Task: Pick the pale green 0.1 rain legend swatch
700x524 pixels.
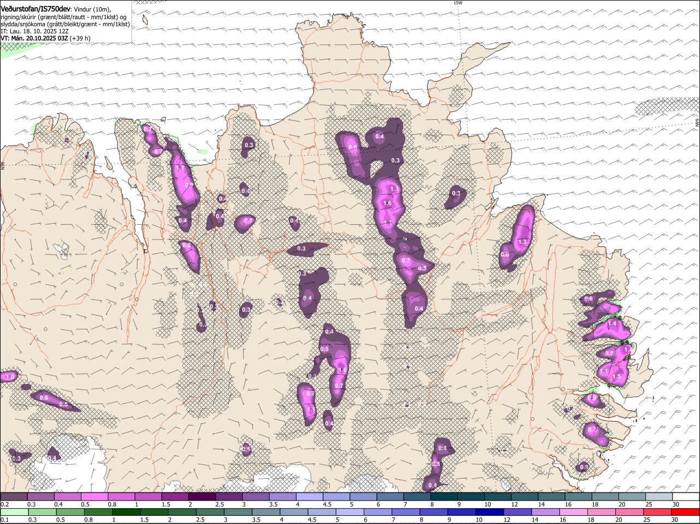Action: (x=14, y=512)
